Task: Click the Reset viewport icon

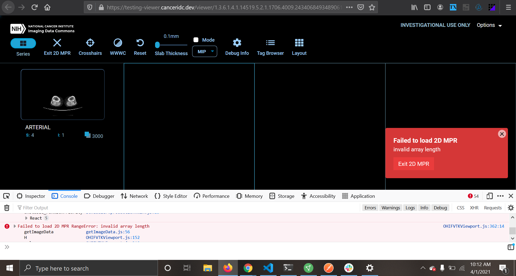Action: [140, 43]
